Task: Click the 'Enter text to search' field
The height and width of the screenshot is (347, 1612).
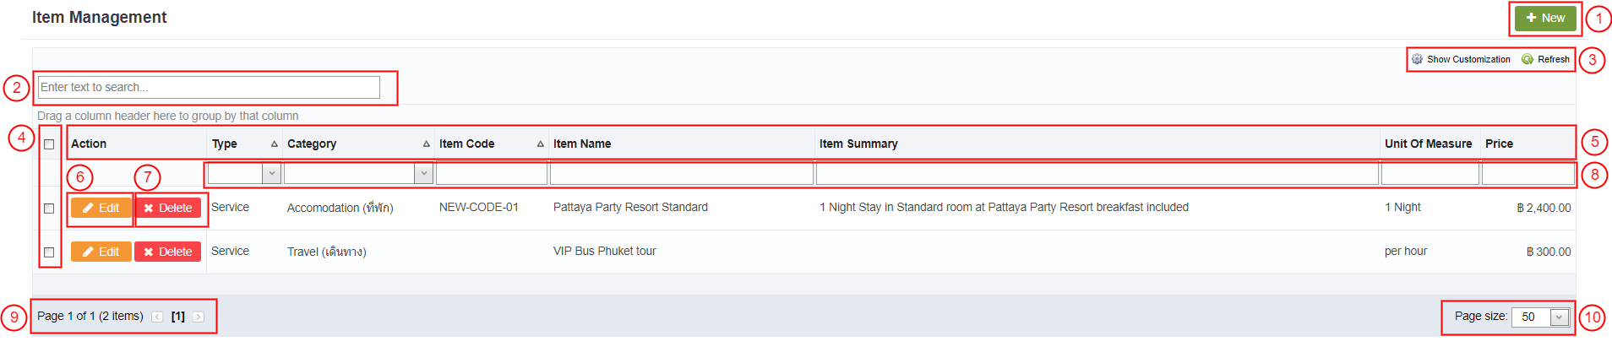Action: coord(210,87)
